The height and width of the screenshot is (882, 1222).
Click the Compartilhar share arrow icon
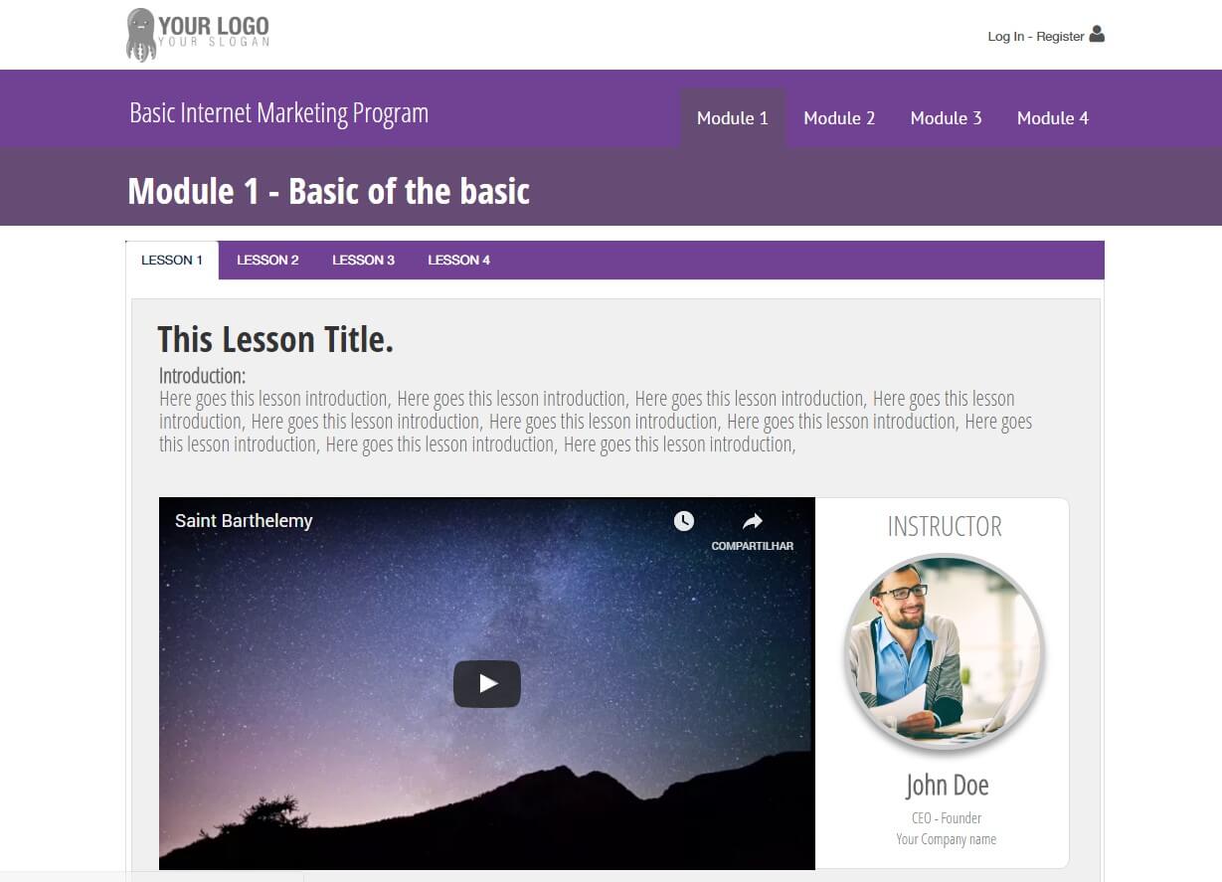click(x=753, y=521)
